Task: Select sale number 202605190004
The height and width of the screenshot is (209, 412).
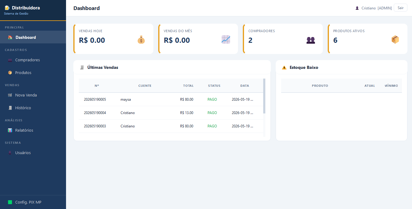Action: 95,113
